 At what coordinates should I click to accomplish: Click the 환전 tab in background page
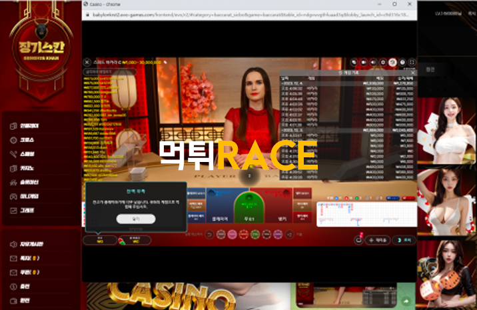[x=430, y=69]
